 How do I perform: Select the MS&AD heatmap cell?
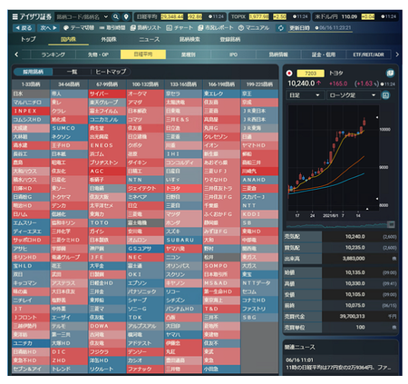click(x=221, y=283)
